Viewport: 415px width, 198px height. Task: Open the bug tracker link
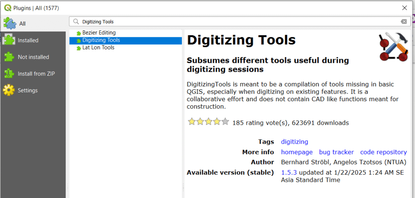click(336, 152)
